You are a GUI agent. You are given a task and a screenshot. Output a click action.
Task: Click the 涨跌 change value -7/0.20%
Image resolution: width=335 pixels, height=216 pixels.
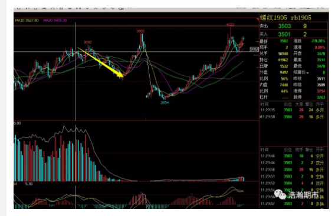(318, 41)
